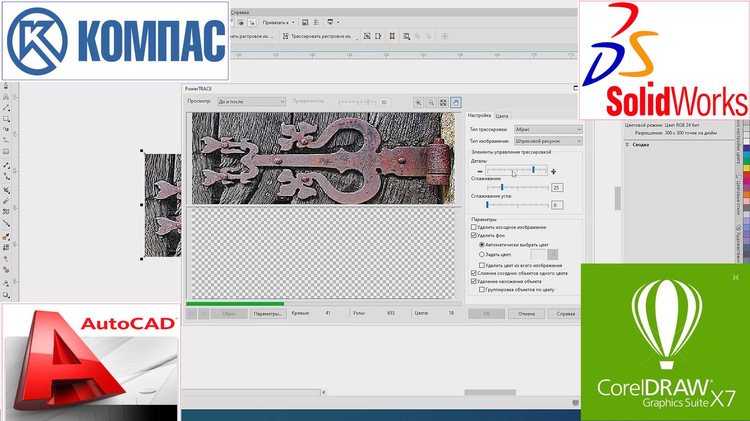This screenshot has height=421, width=750.
Task: Toggle Удаление наложения объекта checkbox
Action: tap(473, 281)
